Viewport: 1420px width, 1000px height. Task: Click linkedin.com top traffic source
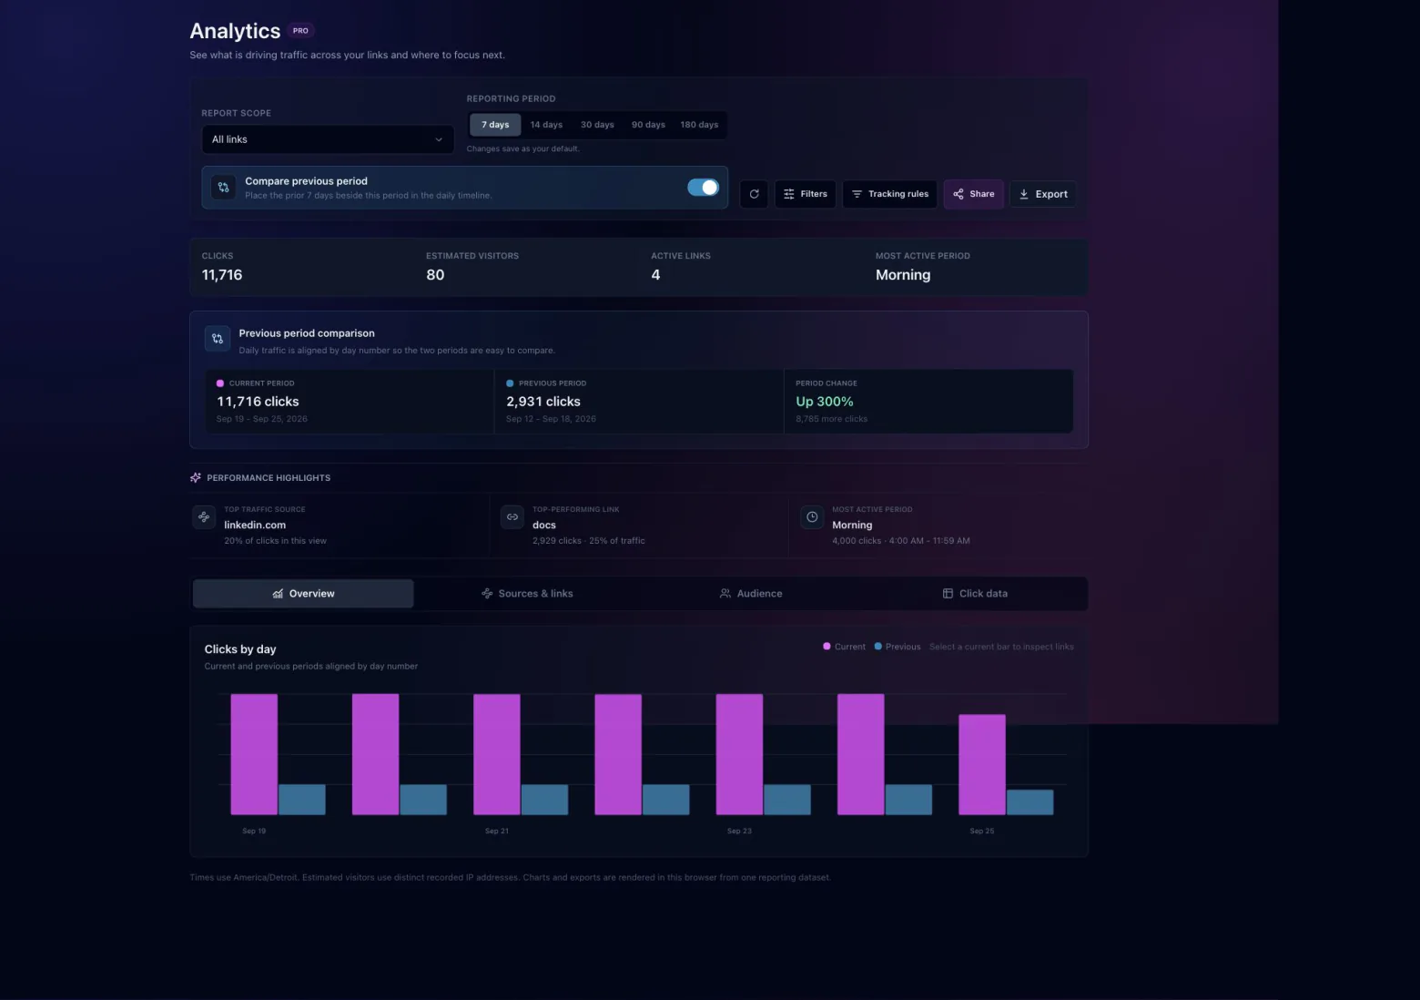(x=255, y=525)
